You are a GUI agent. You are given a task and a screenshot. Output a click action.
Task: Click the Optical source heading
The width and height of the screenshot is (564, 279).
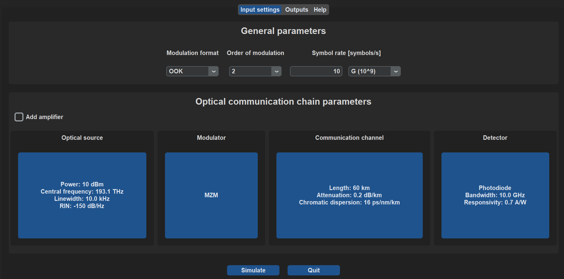82,138
